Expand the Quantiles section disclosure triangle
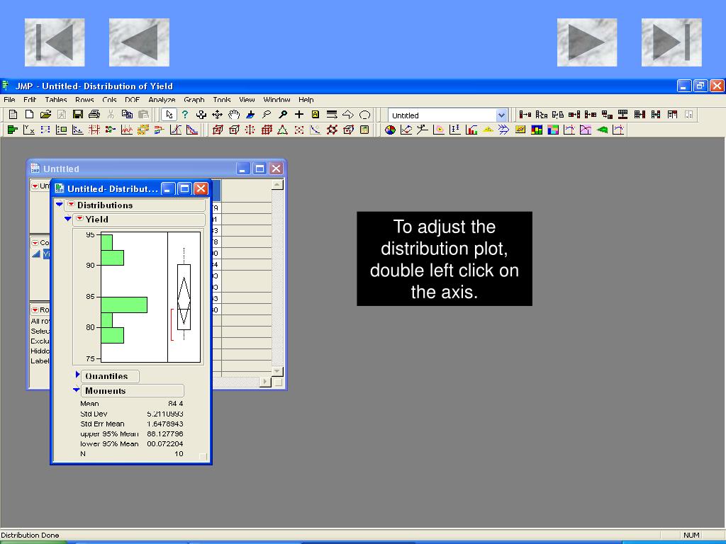Image resolution: width=726 pixels, height=544 pixels. click(x=77, y=374)
